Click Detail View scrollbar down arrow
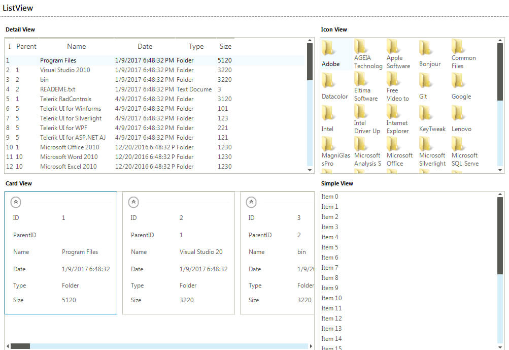 310,170
